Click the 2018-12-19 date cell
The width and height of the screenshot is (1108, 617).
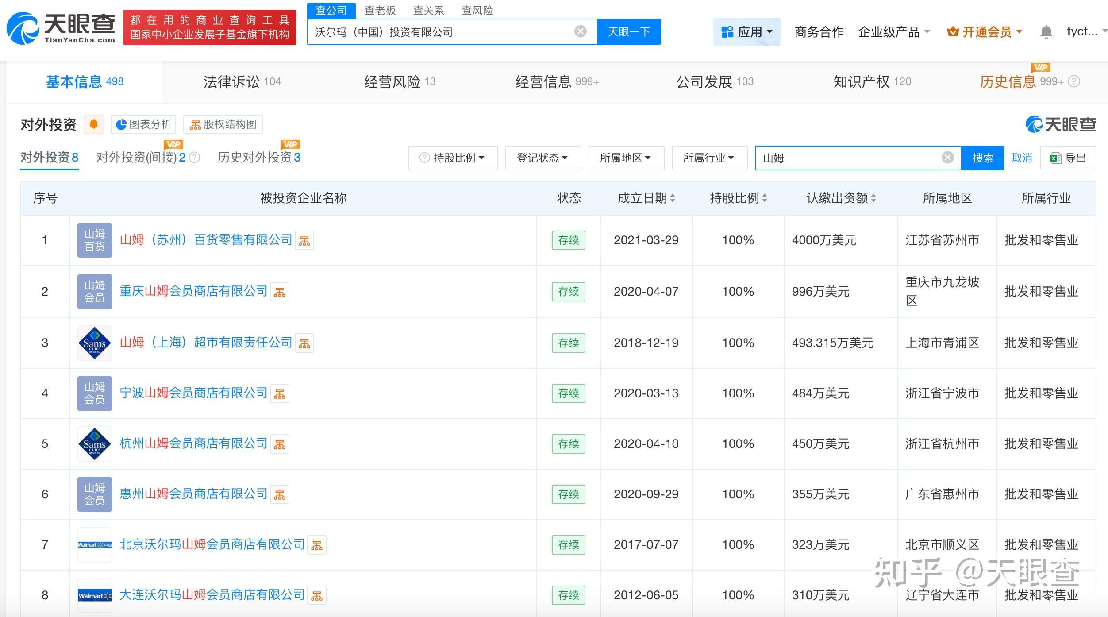(x=646, y=343)
